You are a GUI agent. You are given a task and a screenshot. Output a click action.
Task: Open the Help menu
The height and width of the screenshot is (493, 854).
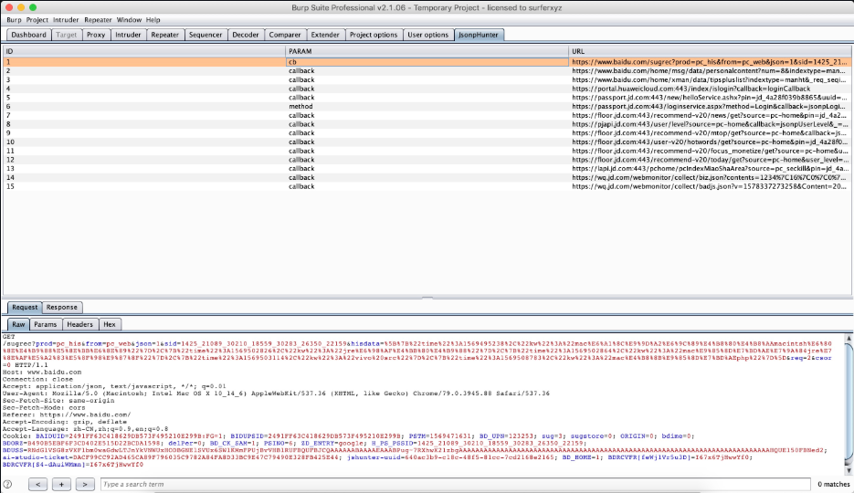point(153,19)
